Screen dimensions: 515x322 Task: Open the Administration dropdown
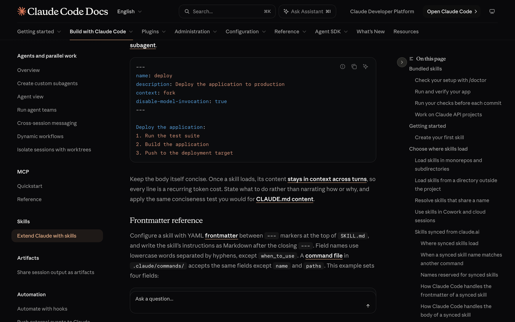tap(196, 32)
